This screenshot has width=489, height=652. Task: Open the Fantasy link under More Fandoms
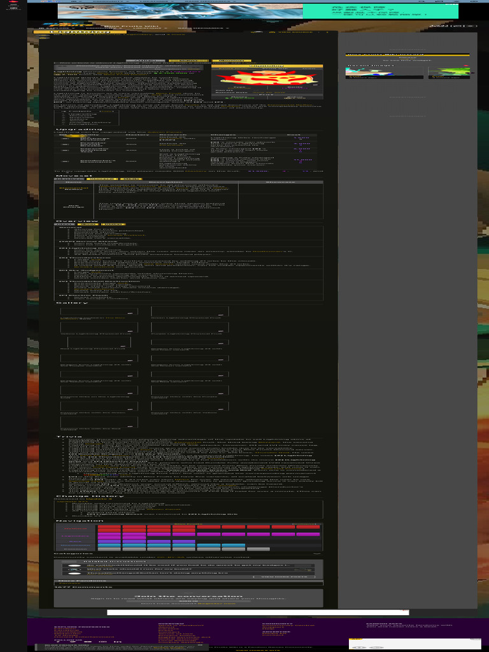[x=69, y=583]
